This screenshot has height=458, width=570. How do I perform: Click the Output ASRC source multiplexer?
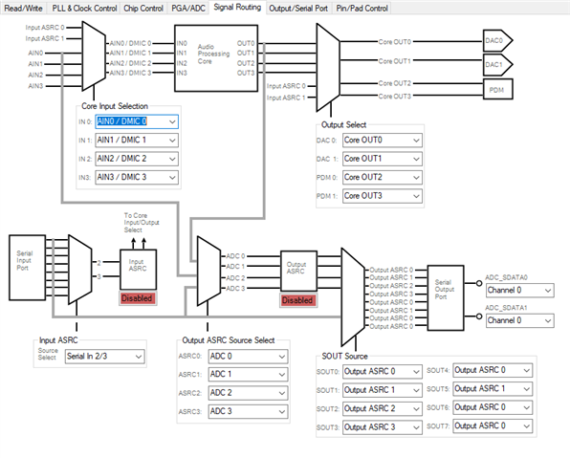click(208, 271)
